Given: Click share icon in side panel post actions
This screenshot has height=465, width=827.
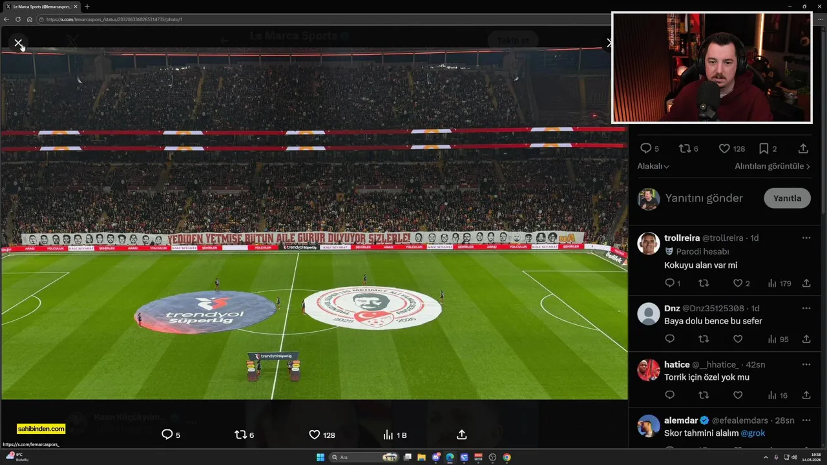Looking at the screenshot, I should 803,149.
